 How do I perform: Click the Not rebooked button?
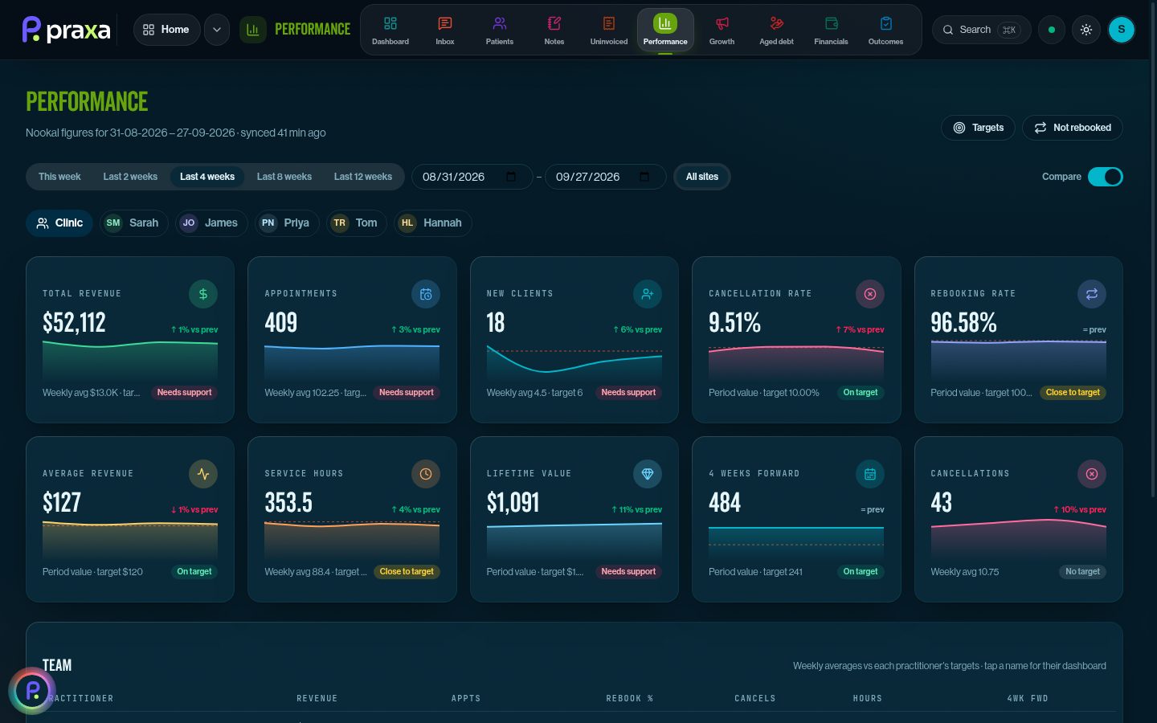(1073, 128)
